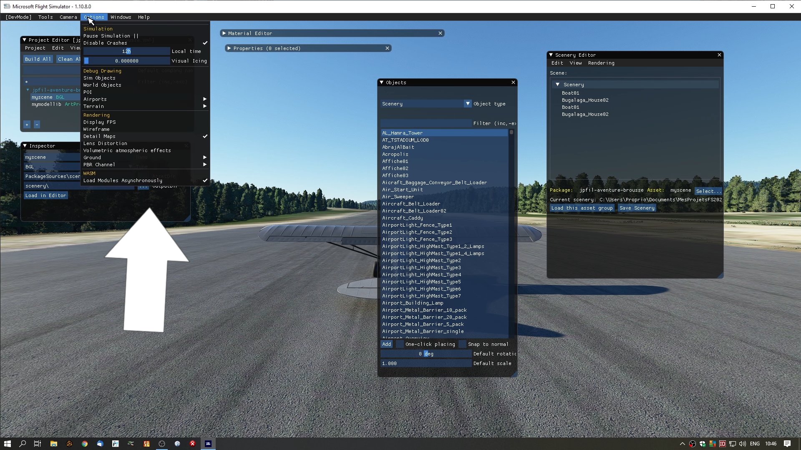The height and width of the screenshot is (450, 801).
Task: Toggle the Disable Crashes option
Action: pos(105,43)
